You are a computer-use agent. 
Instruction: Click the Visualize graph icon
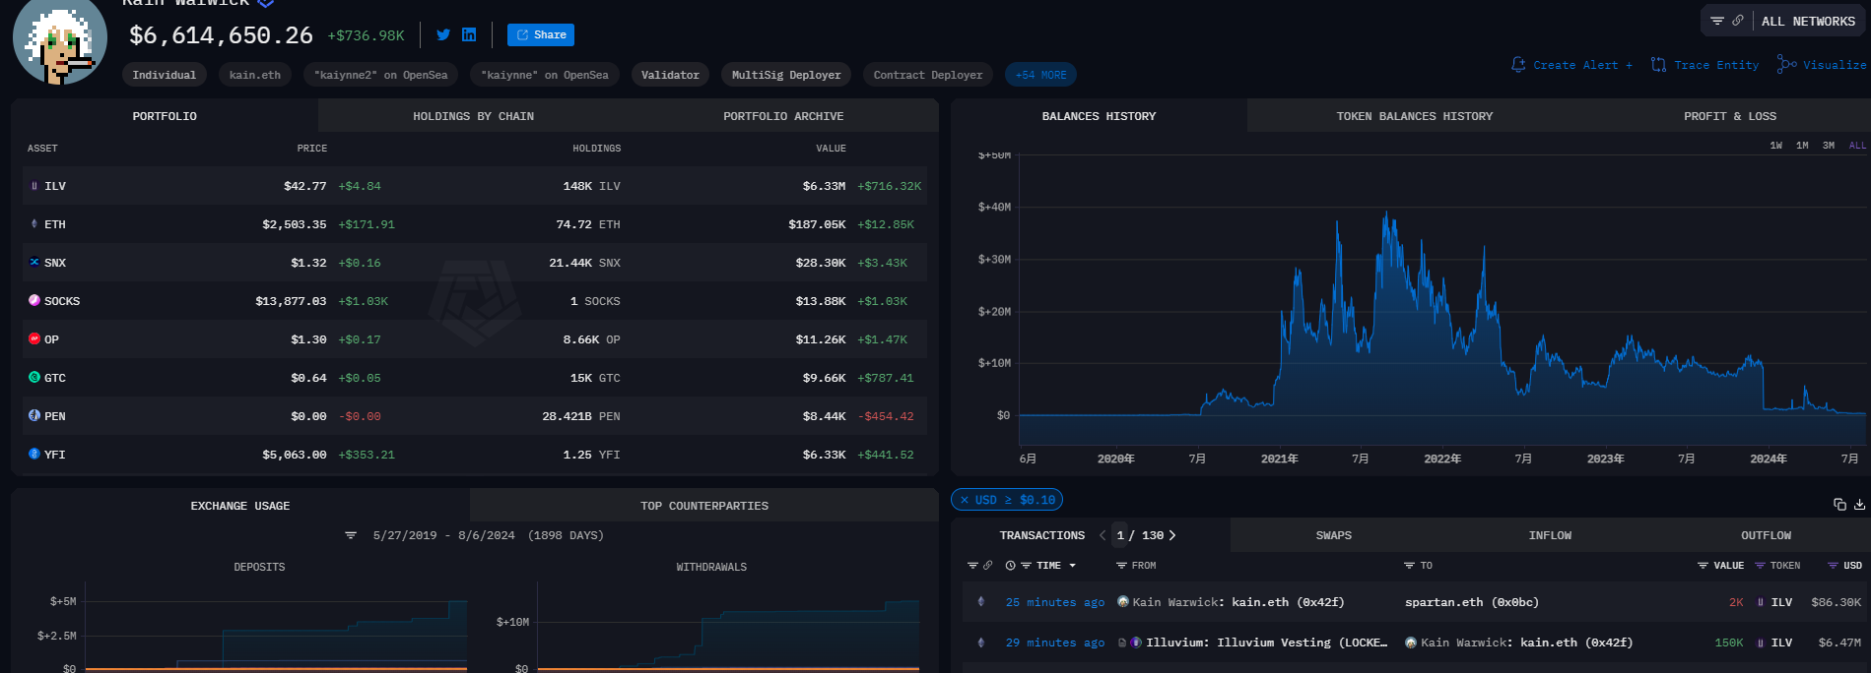pyautogui.click(x=1786, y=65)
